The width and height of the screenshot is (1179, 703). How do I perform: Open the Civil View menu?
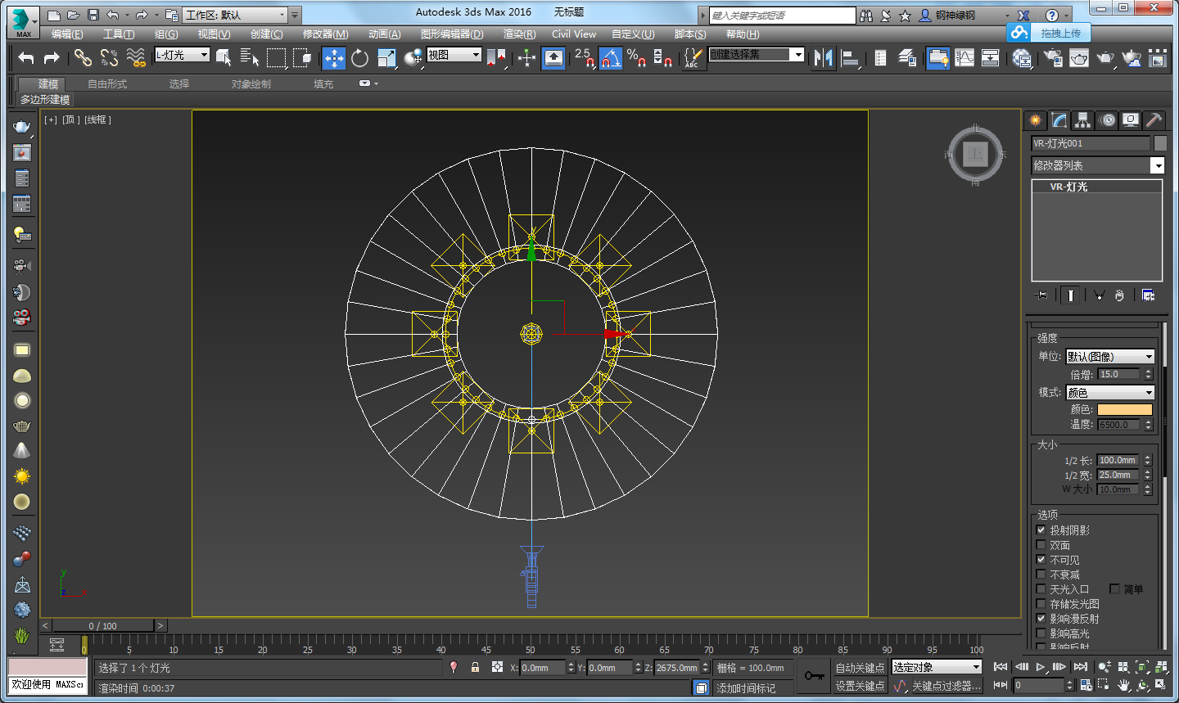click(x=574, y=34)
